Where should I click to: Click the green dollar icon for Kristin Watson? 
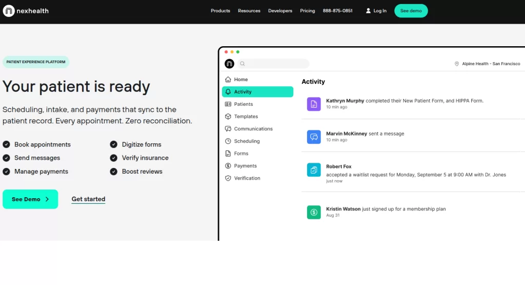pyautogui.click(x=314, y=212)
